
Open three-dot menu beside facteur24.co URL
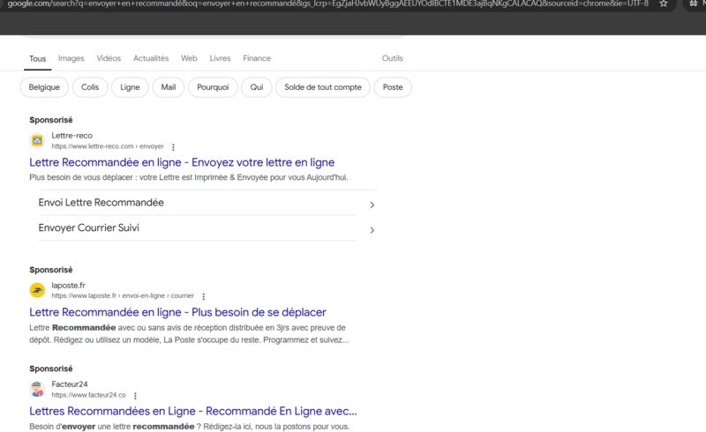(x=135, y=396)
